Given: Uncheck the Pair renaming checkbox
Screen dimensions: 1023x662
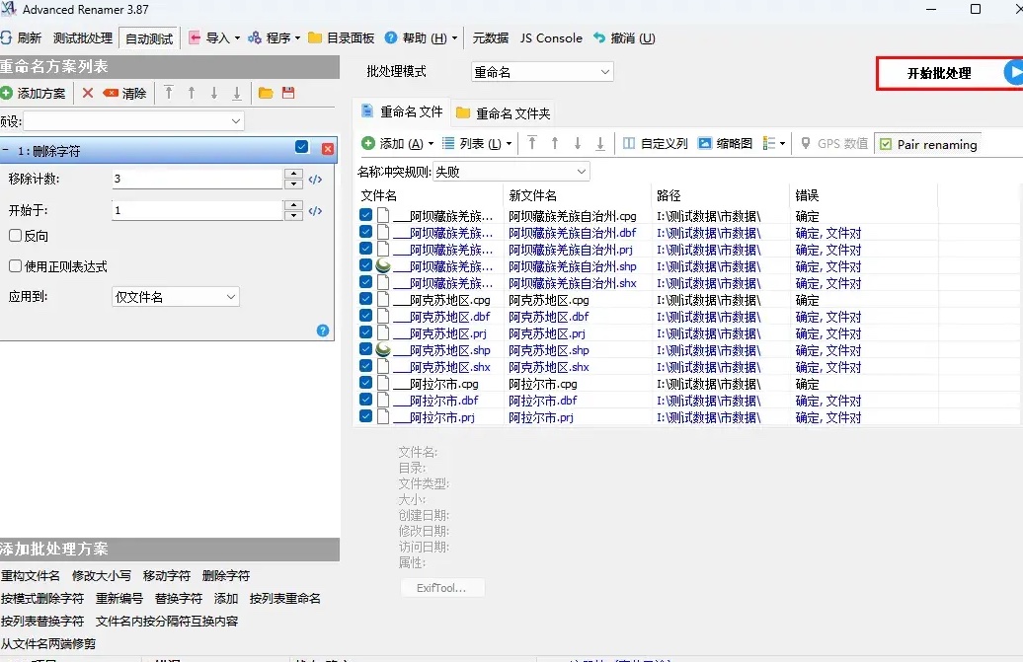Looking at the screenshot, I should coord(888,143).
